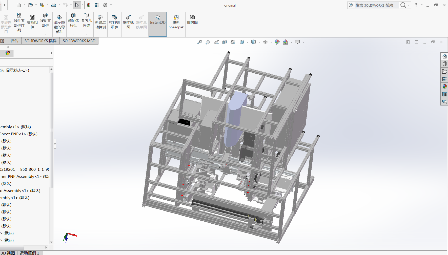Click the Appearances color wheel in task pane
Image resolution: width=448 pixels, height=255 pixels.
[444, 87]
